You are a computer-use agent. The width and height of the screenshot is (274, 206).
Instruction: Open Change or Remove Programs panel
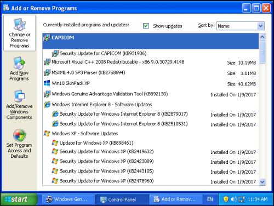(x=20, y=33)
